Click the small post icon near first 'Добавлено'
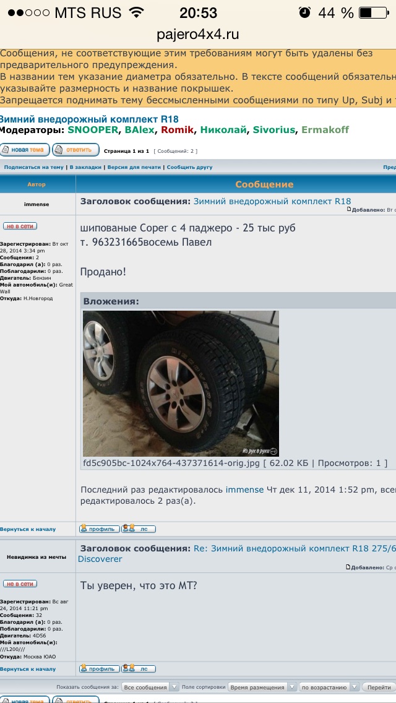Screen dimensions: 396x703 (349, 210)
